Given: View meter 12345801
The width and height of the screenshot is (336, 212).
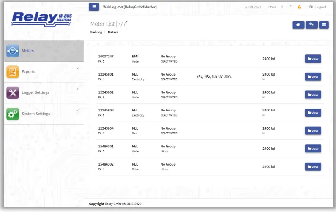Looking at the screenshot, I should (x=313, y=77).
